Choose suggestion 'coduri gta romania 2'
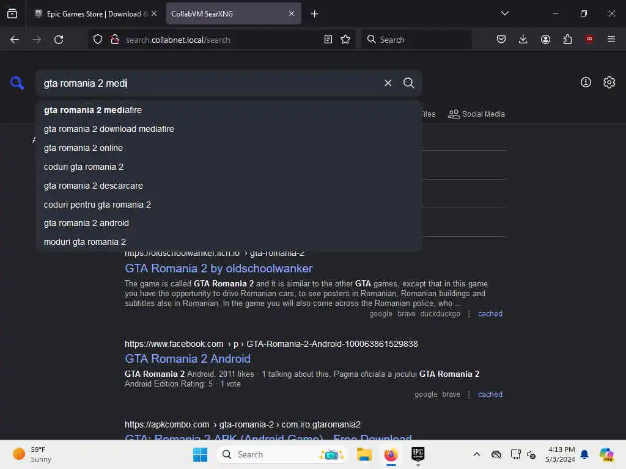This screenshot has height=469, width=626. [x=229, y=167]
